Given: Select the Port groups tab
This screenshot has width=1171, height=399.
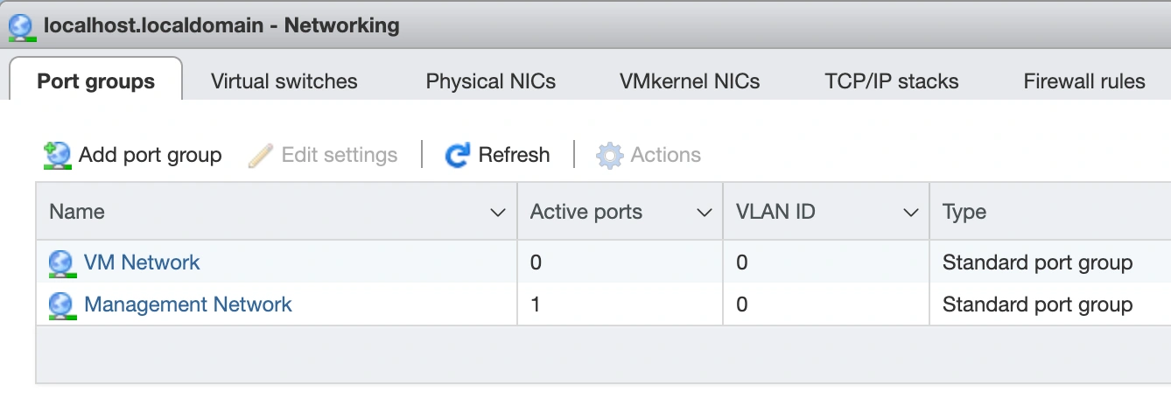Looking at the screenshot, I should click(95, 81).
